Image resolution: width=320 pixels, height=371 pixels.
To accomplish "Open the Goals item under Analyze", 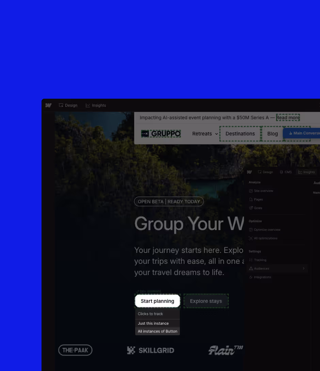I will (255, 208).
